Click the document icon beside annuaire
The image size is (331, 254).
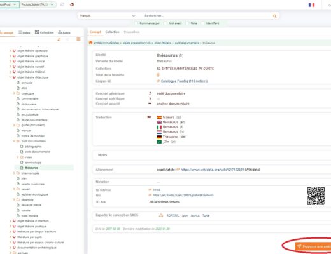(18, 83)
